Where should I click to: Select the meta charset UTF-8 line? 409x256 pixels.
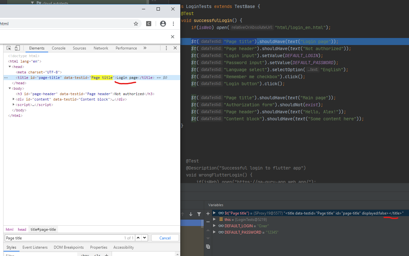tap(39, 72)
